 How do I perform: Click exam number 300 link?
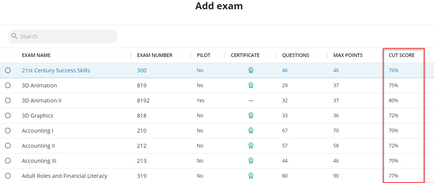coord(142,70)
